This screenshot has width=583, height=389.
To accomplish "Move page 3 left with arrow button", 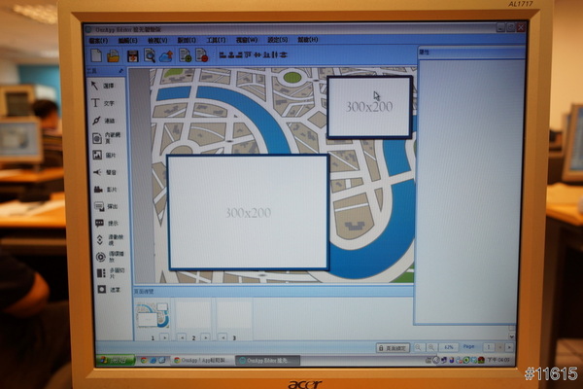I will click(223, 337).
